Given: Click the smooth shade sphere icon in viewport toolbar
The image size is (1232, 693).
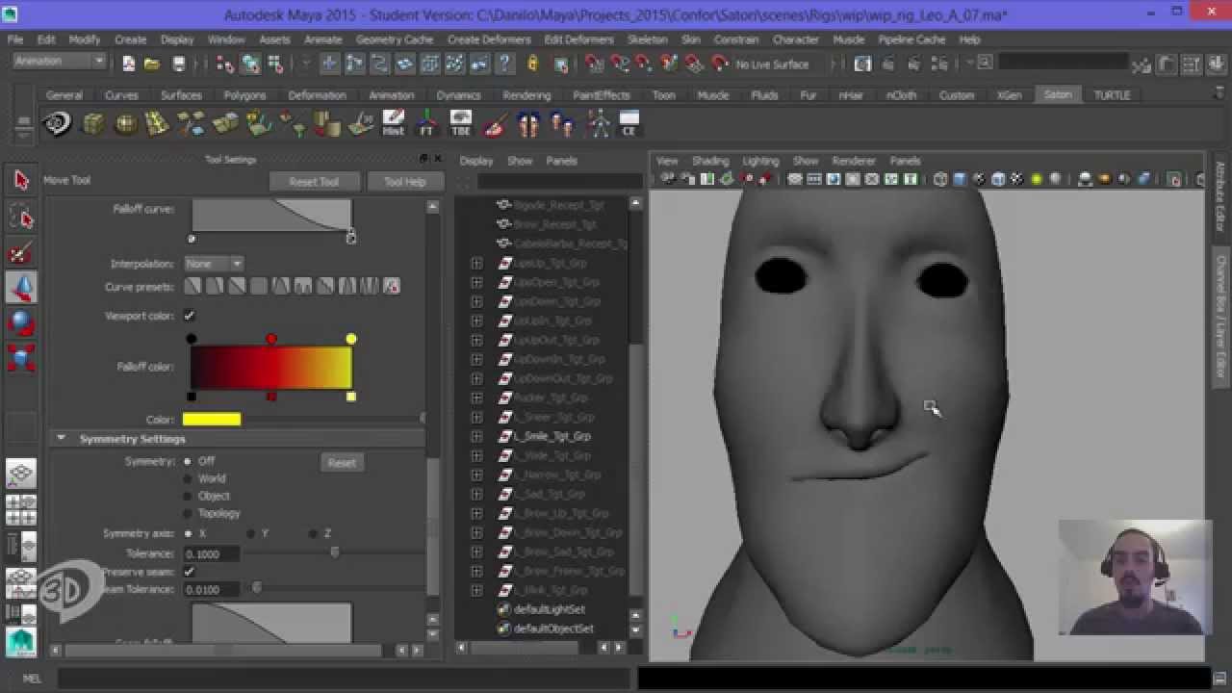Looking at the screenshot, I should click(x=960, y=179).
